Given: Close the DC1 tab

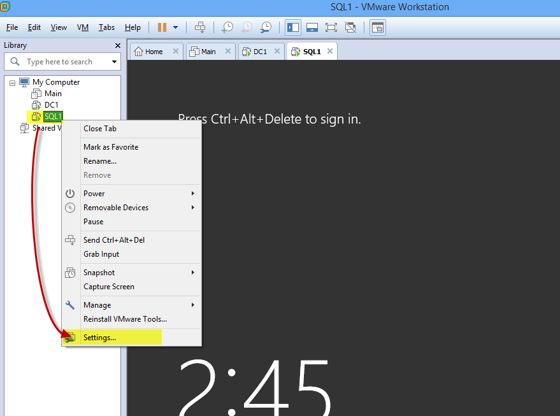Looking at the screenshot, I should pos(276,51).
